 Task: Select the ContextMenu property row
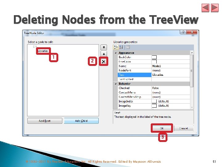tap(154, 92)
